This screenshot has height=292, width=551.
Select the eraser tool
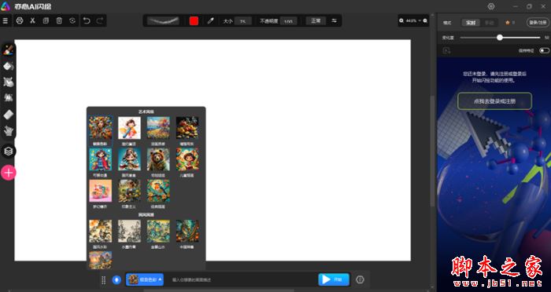(8, 115)
